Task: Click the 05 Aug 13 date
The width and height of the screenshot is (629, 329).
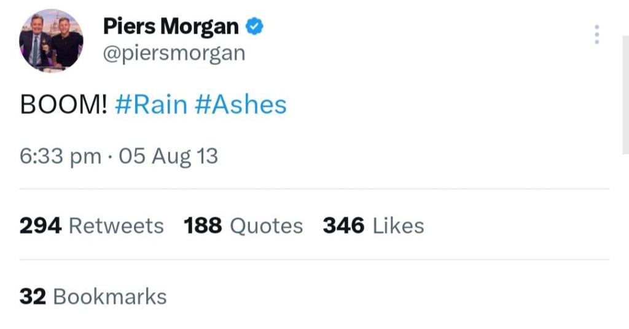Action: tap(168, 157)
